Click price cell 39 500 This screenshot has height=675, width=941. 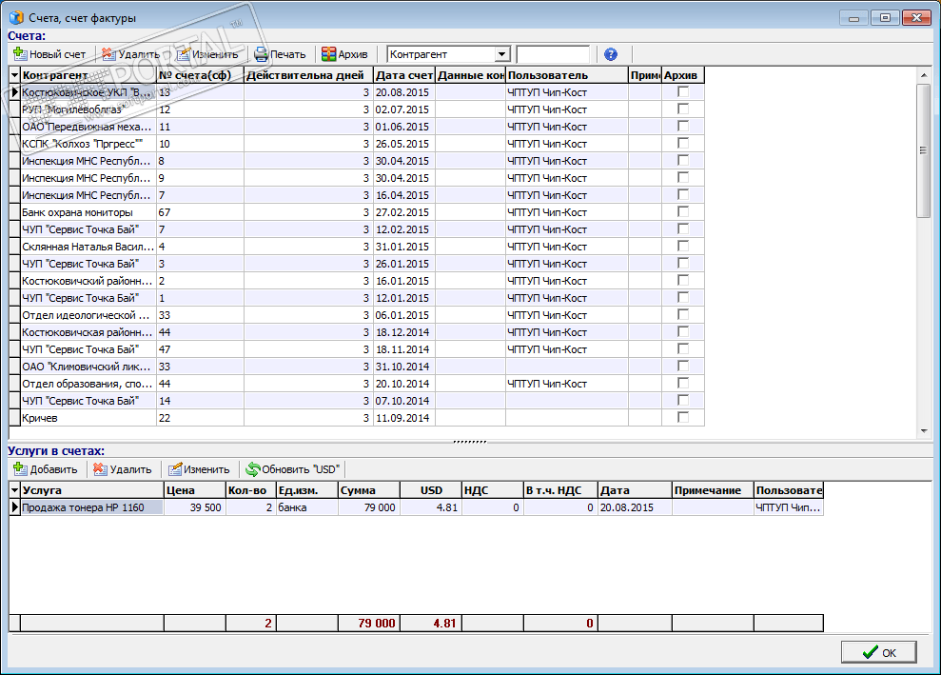coord(194,507)
